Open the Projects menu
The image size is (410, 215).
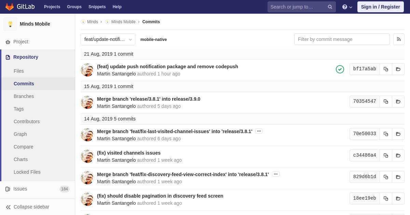[52, 7]
